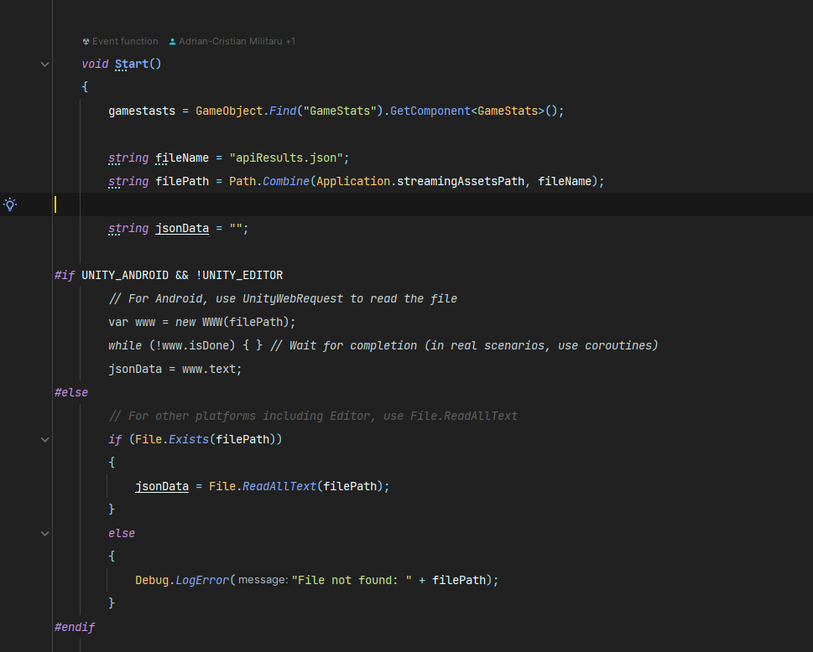The width and height of the screenshot is (813, 652).
Task: Click the 'message:' parameter inlay hint
Action: point(263,580)
